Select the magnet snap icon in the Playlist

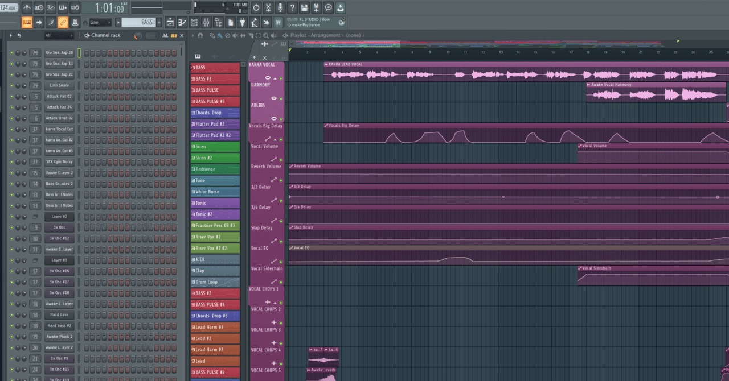pos(201,35)
